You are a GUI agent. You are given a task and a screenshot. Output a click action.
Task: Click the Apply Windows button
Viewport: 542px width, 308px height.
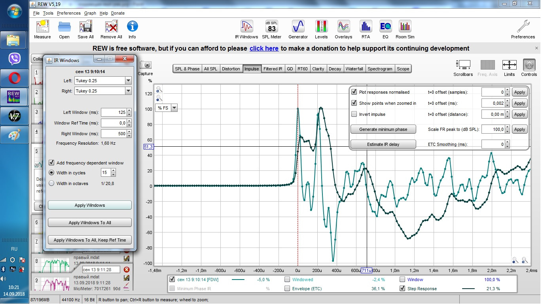pos(90,205)
